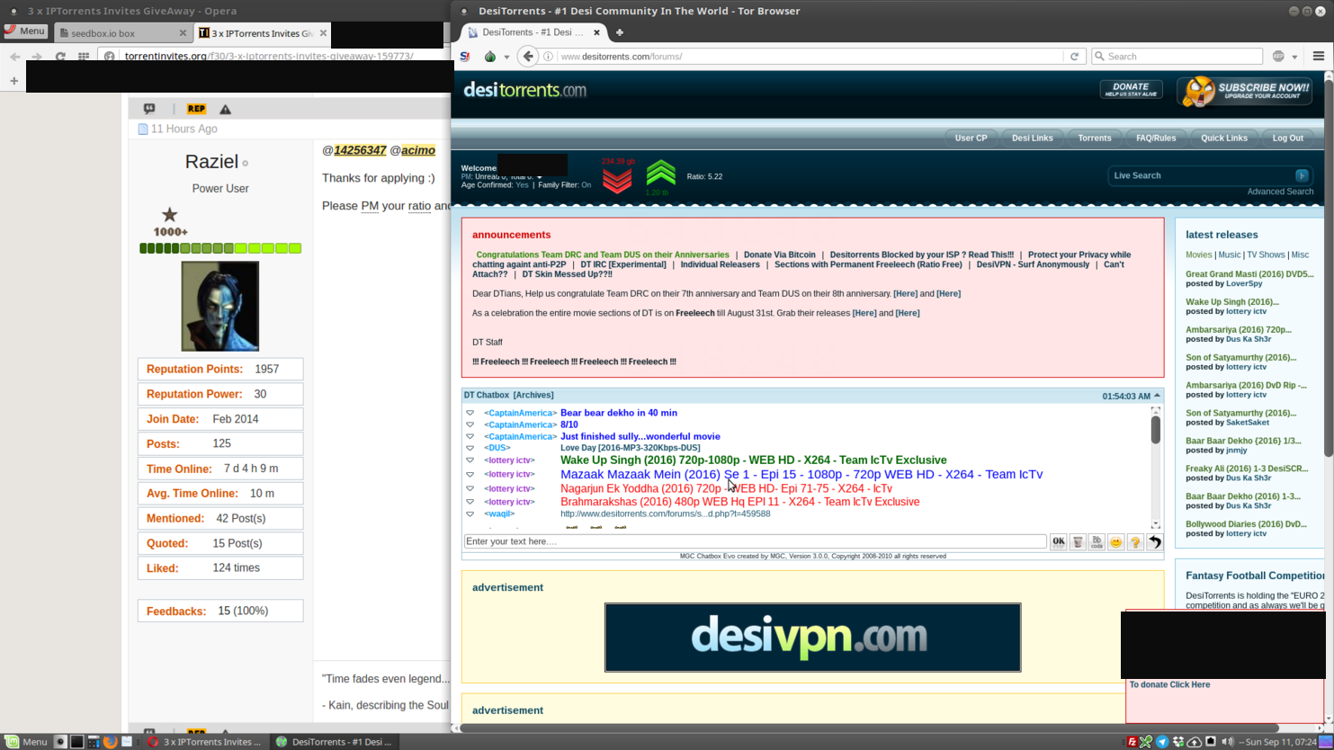
Task: Open the Tor Browser hamburger menu
Action: pyautogui.click(x=1319, y=56)
